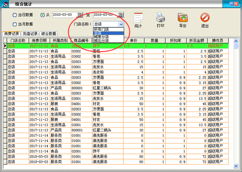Viewport: 242px width, 172px height.
Task: Click the 所属类别 column header
Action: [x=60, y=41]
